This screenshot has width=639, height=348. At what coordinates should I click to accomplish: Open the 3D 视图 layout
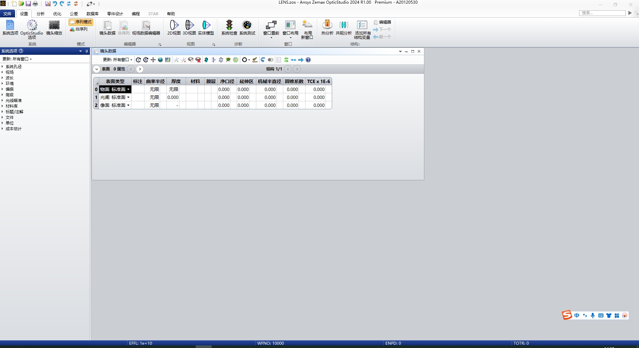tap(189, 28)
